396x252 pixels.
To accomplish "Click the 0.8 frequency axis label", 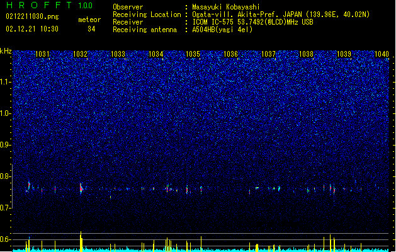I will pyautogui.click(x=6, y=176).
